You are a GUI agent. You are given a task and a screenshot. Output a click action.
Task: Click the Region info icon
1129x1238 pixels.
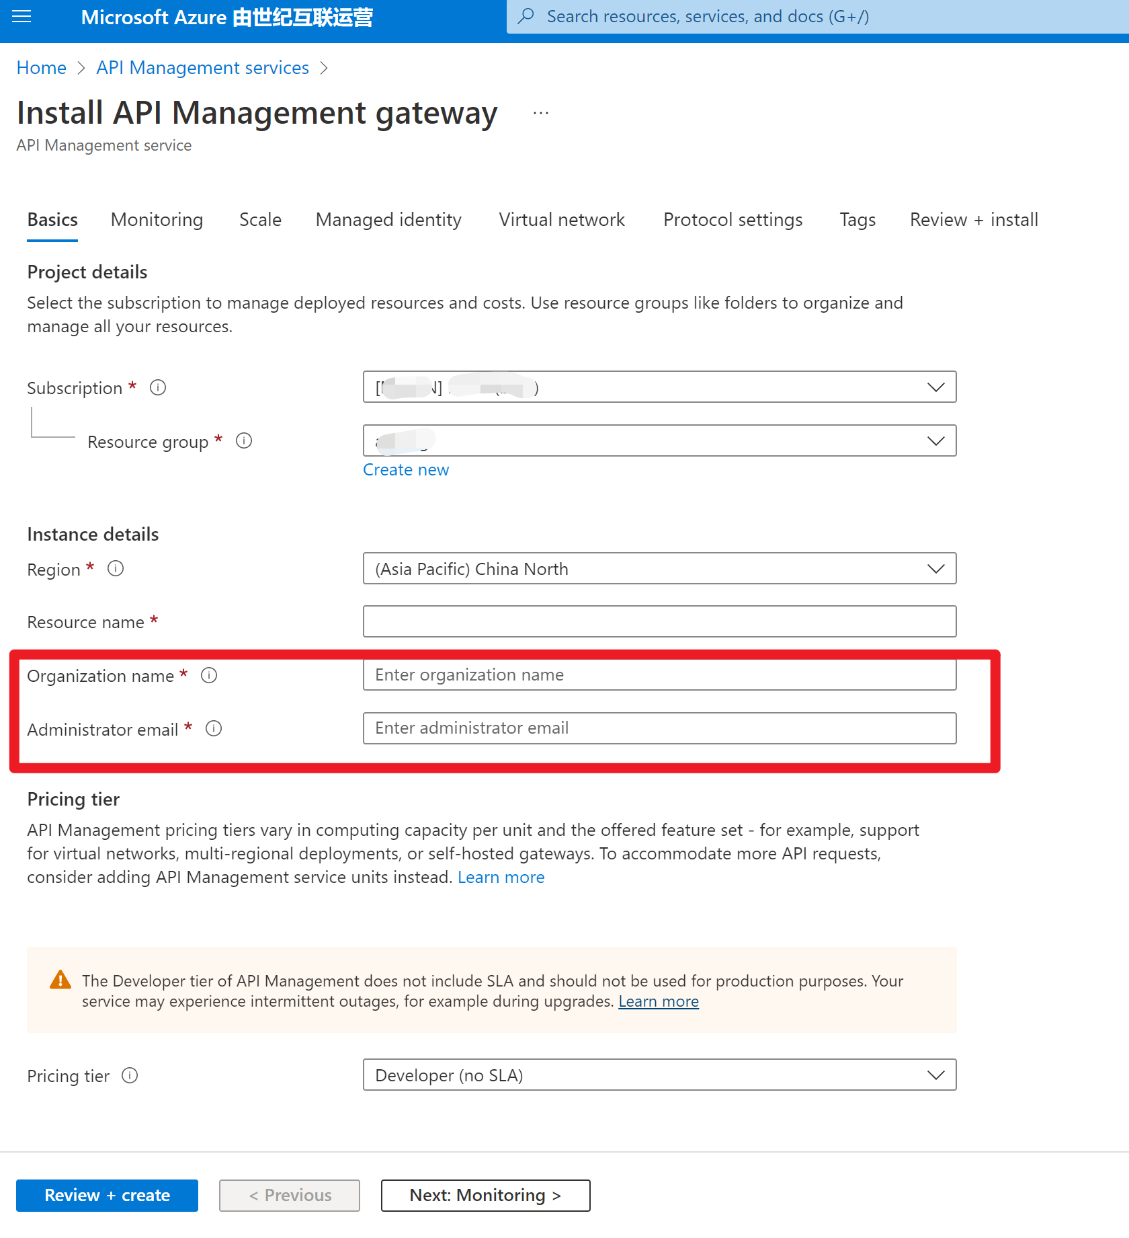[116, 569]
